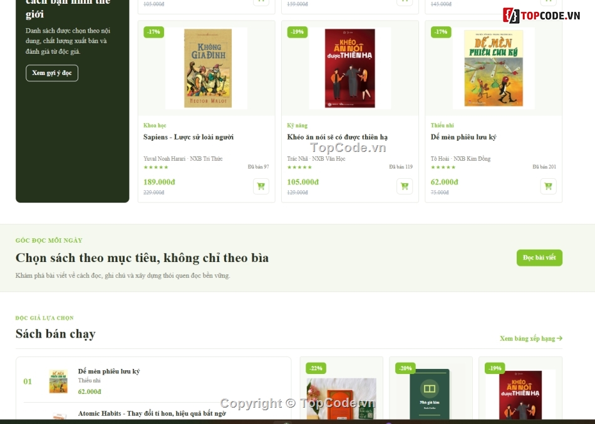595x424 pixels.
Task: Add Sapiens book to cart
Action: (261, 186)
